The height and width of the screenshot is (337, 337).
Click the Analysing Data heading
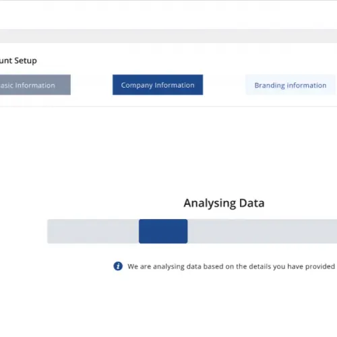coord(224,203)
